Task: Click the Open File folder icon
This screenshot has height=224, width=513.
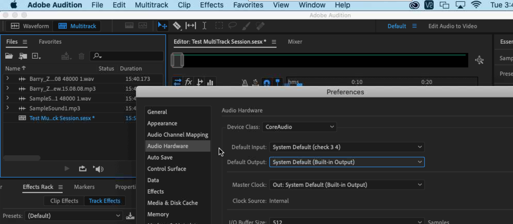Action: (9, 56)
